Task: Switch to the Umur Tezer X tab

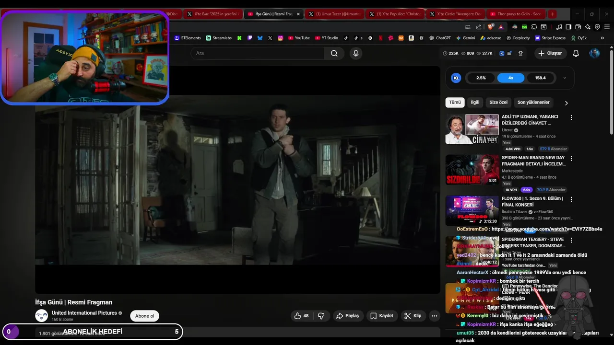Action: click(x=335, y=14)
